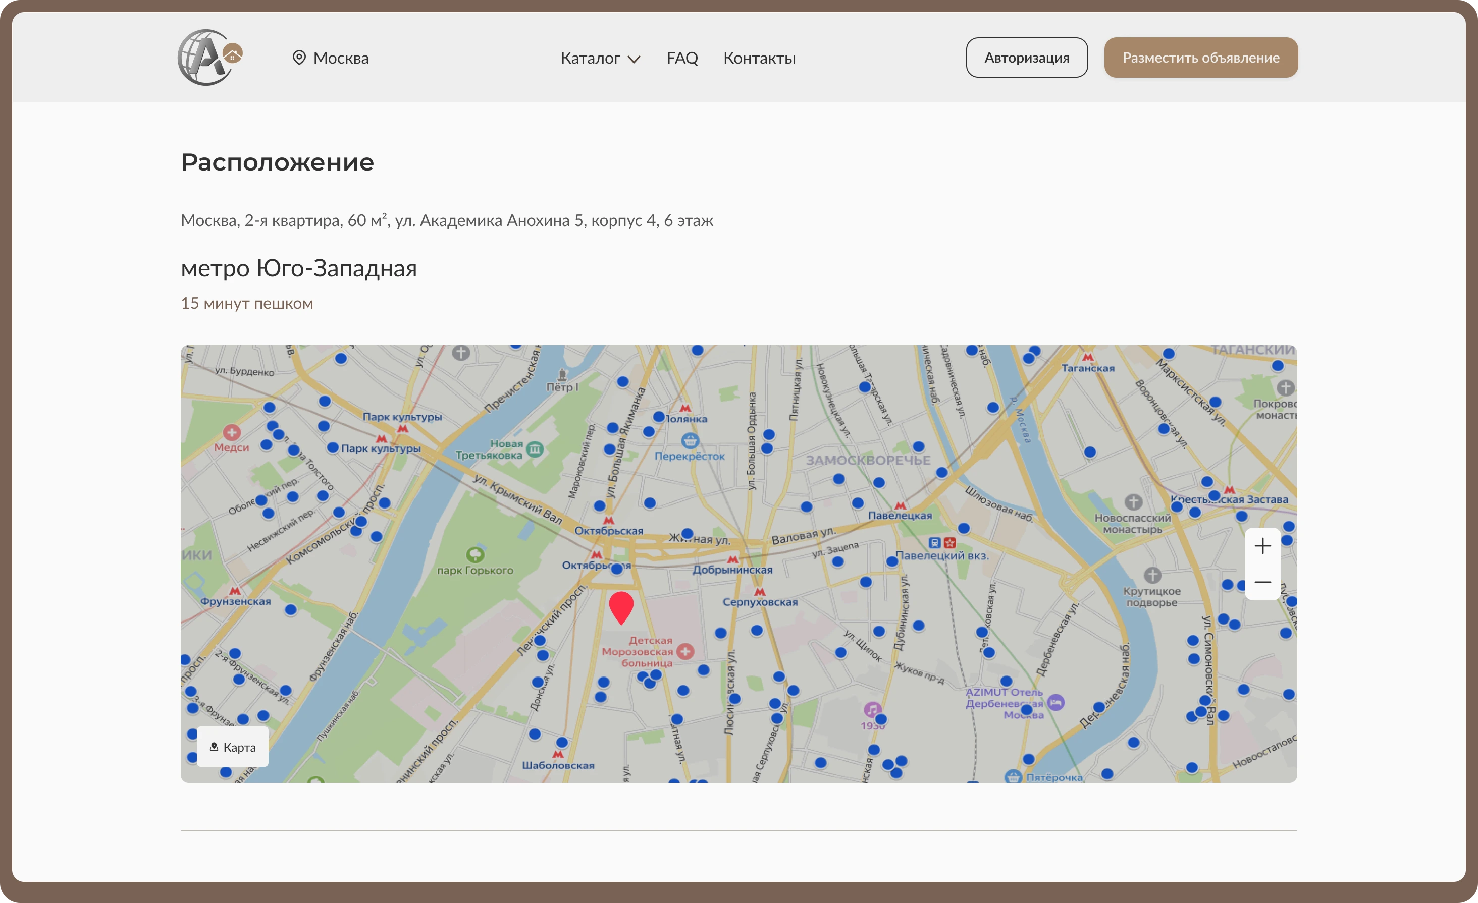Click the Авторизация button
1478x903 pixels.
tap(1026, 58)
